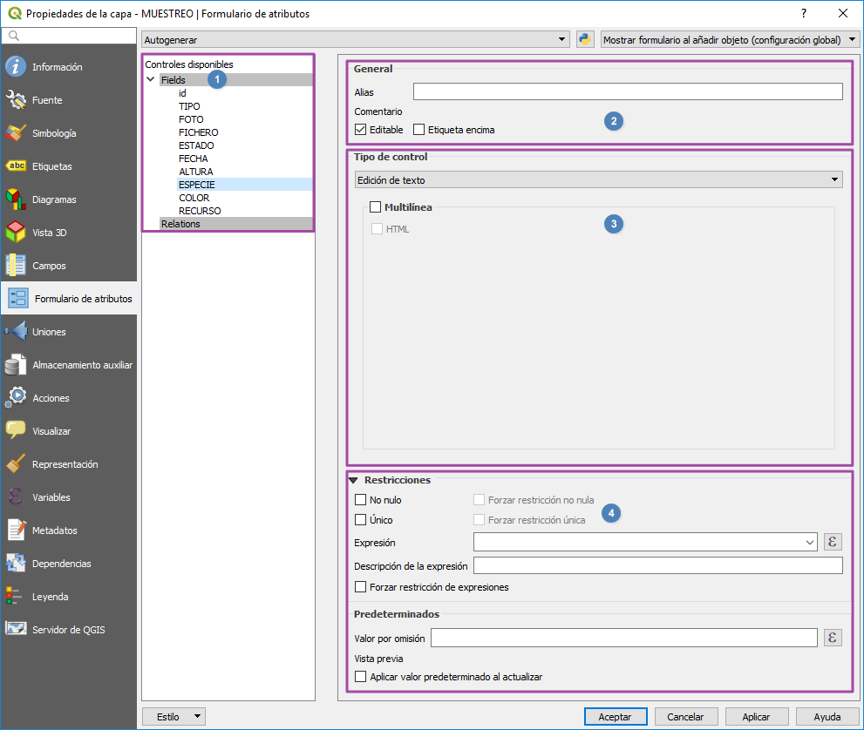Click the Cancelar button
Viewport: 864px width, 730px height.
pos(686,716)
